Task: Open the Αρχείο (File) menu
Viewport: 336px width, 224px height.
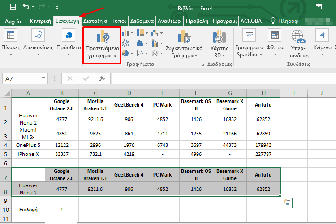Action: 13,21
